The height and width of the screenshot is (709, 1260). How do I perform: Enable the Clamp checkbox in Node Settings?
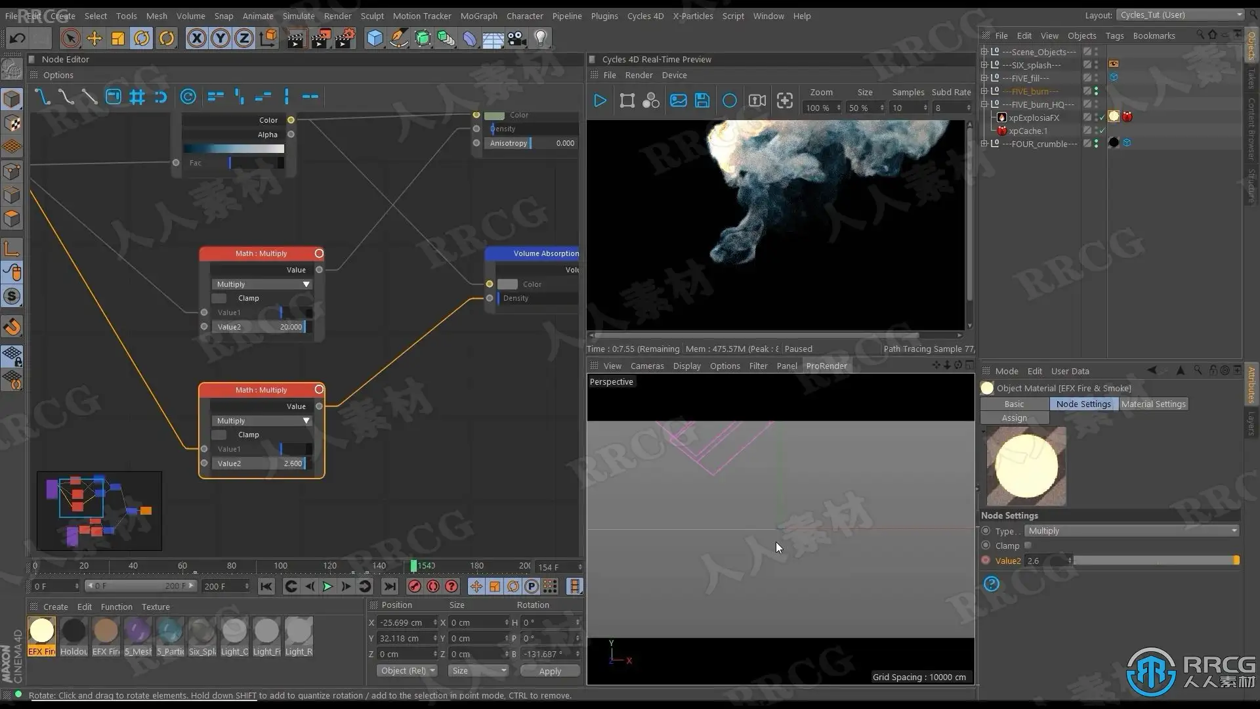[1028, 546]
